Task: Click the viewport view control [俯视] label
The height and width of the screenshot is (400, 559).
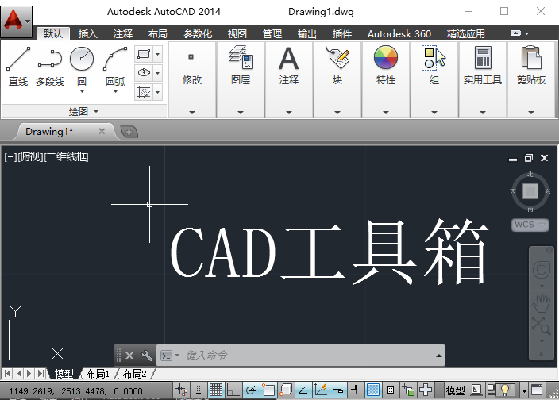Action: pos(31,156)
